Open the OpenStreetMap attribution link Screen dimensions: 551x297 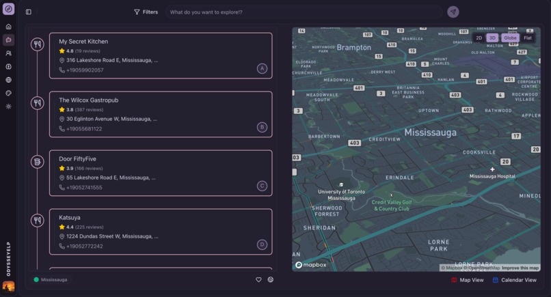click(x=482, y=268)
